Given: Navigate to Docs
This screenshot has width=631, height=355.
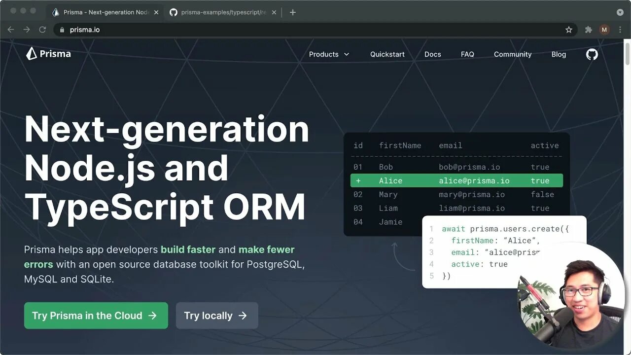Looking at the screenshot, I should point(433,54).
